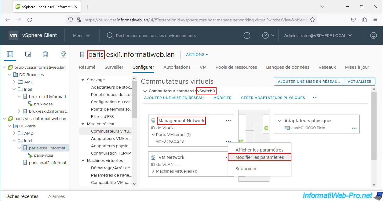Collapse the brux-vcsa.informatiweb.lan vCenter node
The width and height of the screenshot is (383, 201).
4,67
